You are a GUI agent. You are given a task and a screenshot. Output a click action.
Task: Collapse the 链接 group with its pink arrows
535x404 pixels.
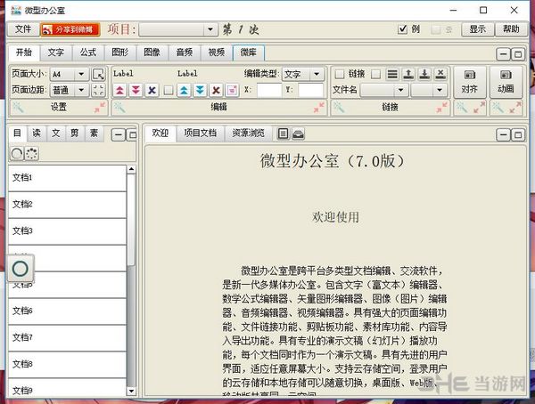pyautogui.click(x=441, y=108)
